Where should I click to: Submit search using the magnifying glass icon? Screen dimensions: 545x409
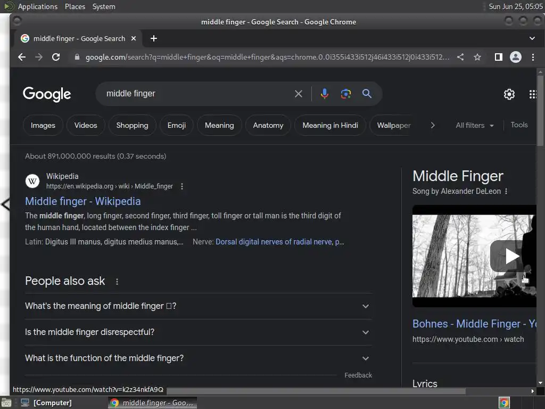click(x=367, y=94)
